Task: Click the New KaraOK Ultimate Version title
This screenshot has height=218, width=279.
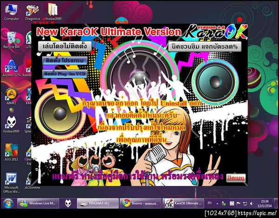Action: [109, 32]
